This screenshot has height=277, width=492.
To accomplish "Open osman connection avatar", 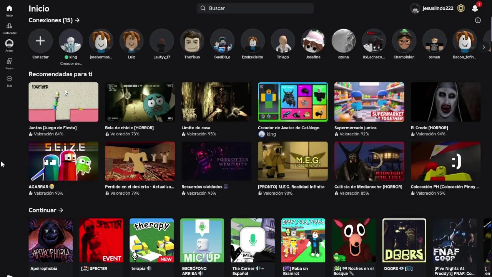I will coord(434,41).
